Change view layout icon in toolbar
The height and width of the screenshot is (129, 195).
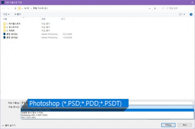click(181, 14)
